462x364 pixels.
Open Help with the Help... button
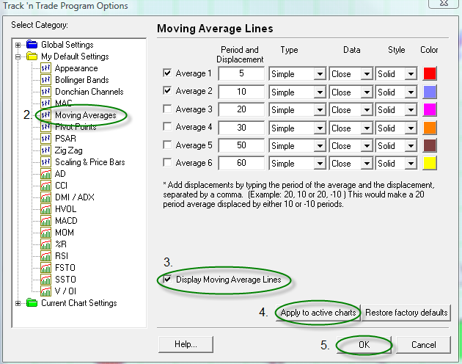pyautogui.click(x=186, y=344)
